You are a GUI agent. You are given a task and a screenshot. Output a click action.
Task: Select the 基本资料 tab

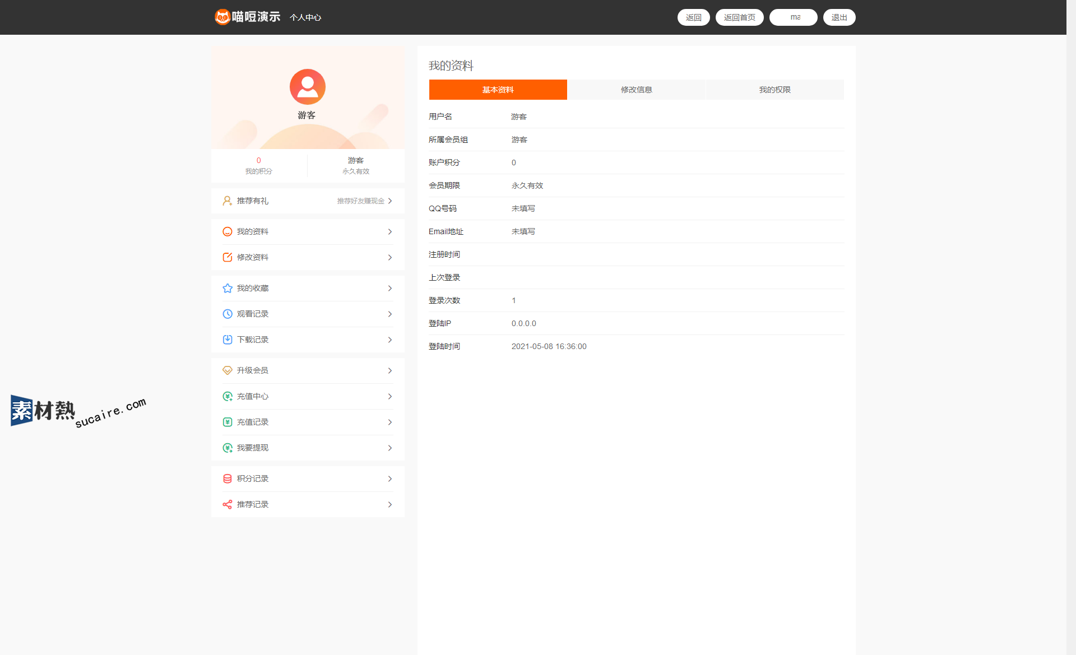pyautogui.click(x=498, y=90)
